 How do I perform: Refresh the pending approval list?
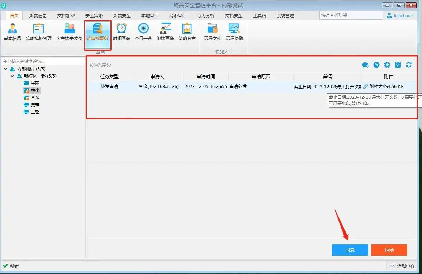[x=409, y=65]
